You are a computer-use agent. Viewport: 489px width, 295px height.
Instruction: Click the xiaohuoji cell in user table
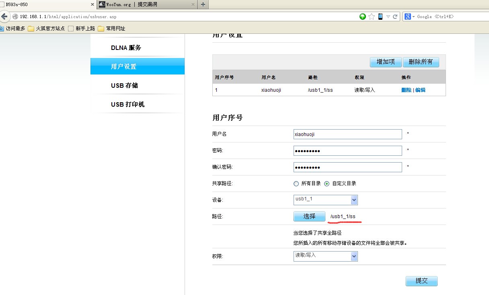point(271,90)
